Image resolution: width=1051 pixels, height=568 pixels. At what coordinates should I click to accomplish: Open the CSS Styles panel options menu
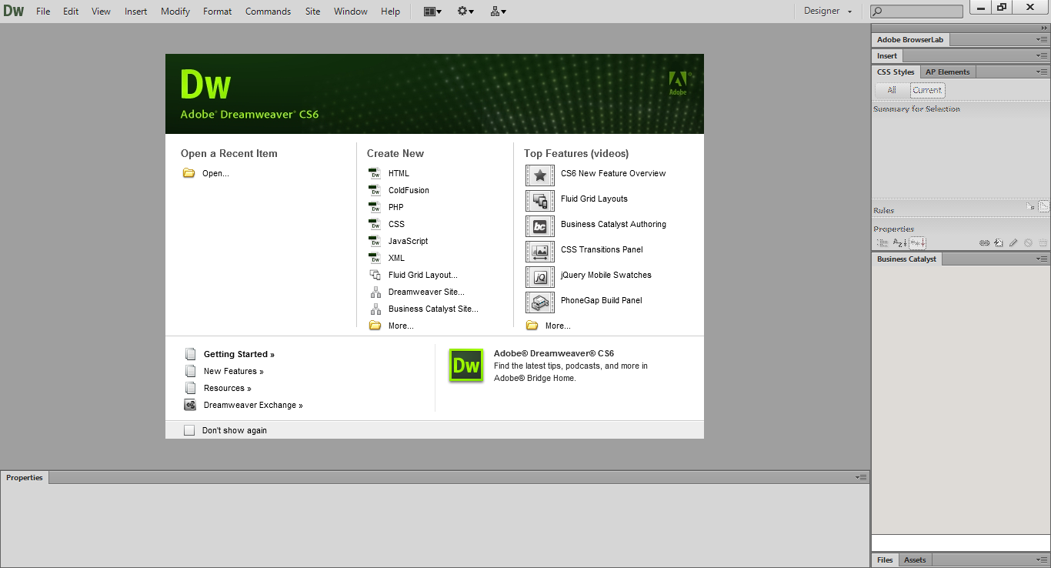click(x=1042, y=72)
